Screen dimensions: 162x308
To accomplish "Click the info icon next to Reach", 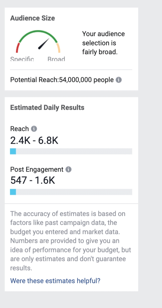I will click(34, 129).
